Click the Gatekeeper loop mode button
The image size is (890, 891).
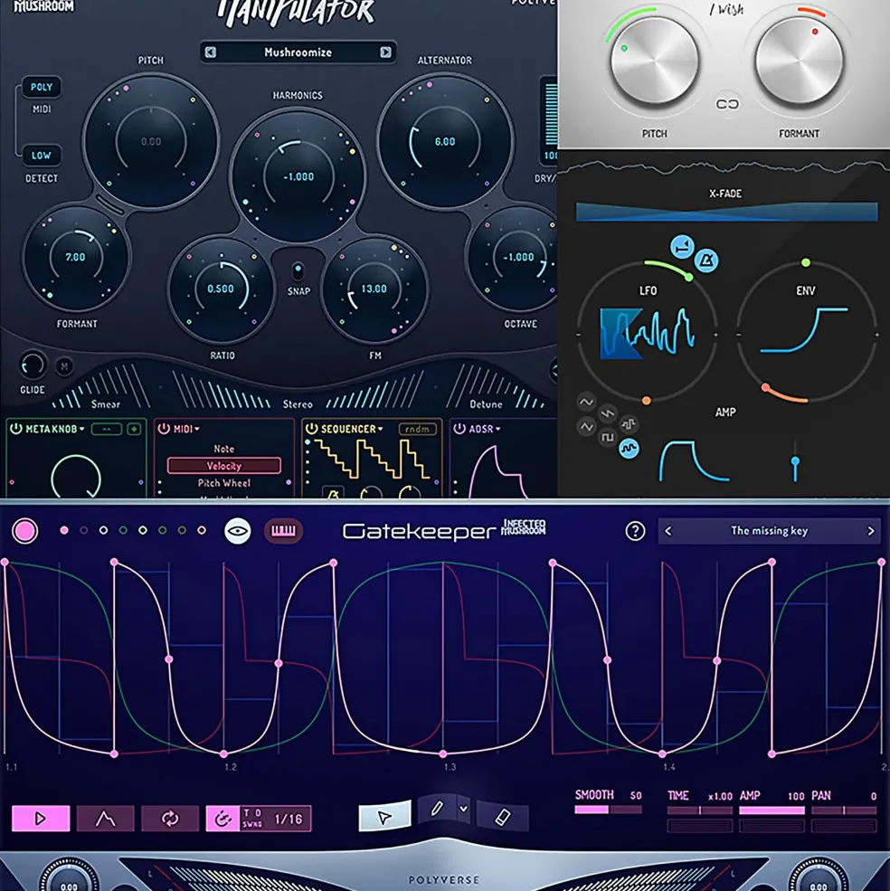(x=170, y=819)
